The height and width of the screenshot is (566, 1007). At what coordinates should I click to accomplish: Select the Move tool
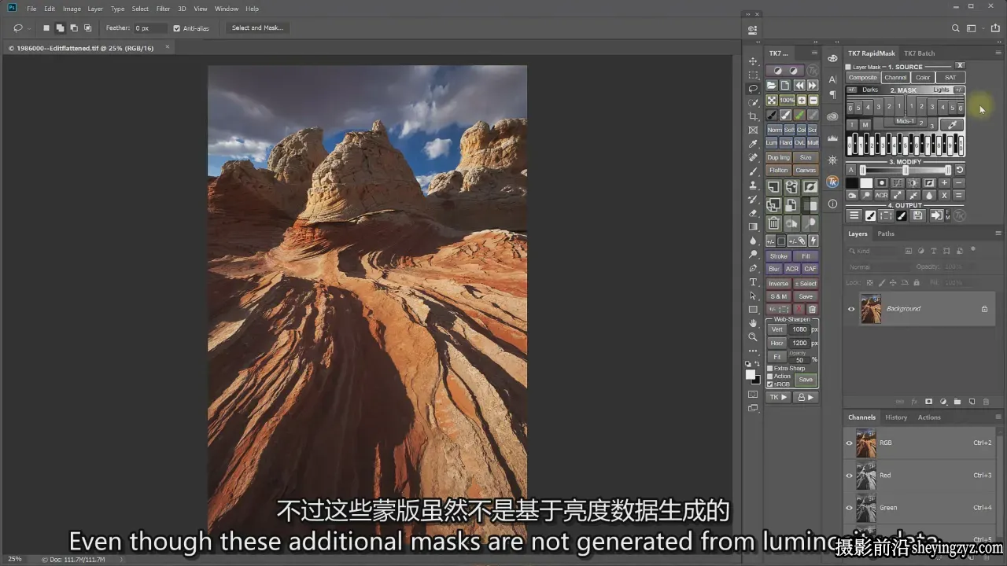coord(753,61)
